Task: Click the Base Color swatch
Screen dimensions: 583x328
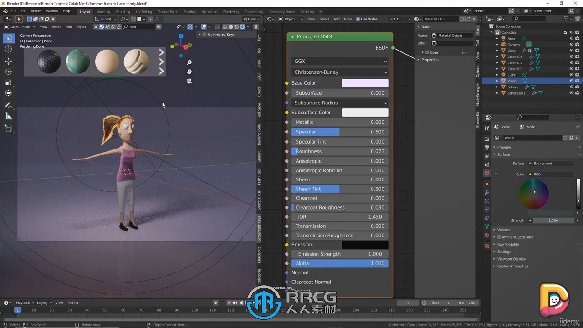Action: 365,83
